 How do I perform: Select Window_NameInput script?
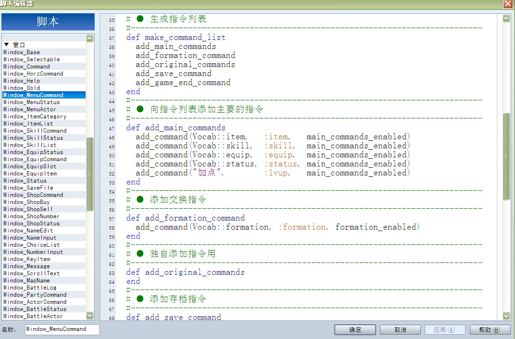point(44,238)
